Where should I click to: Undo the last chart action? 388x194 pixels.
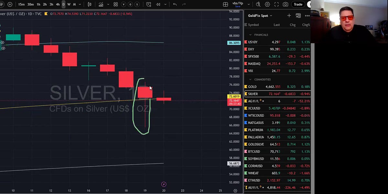175,5
